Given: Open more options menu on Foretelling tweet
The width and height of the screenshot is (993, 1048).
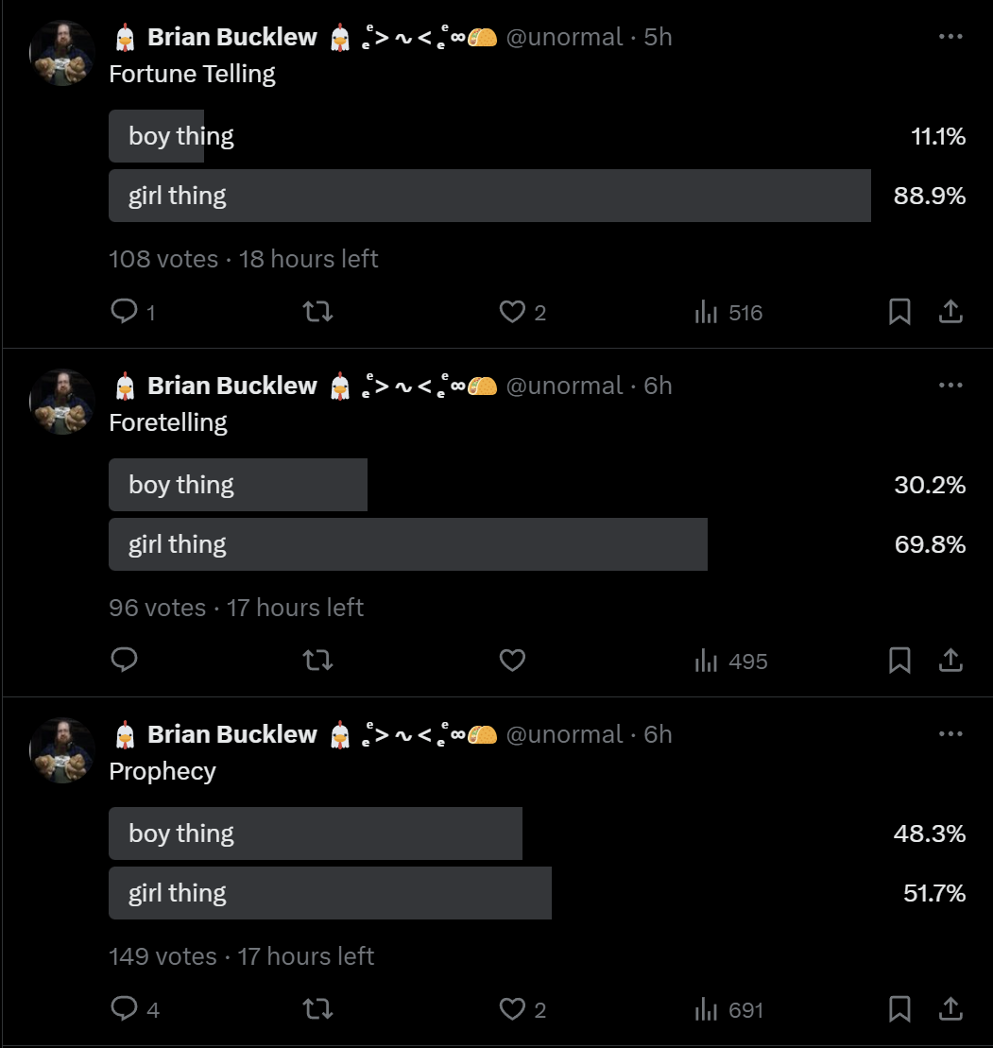Looking at the screenshot, I should pos(950,386).
